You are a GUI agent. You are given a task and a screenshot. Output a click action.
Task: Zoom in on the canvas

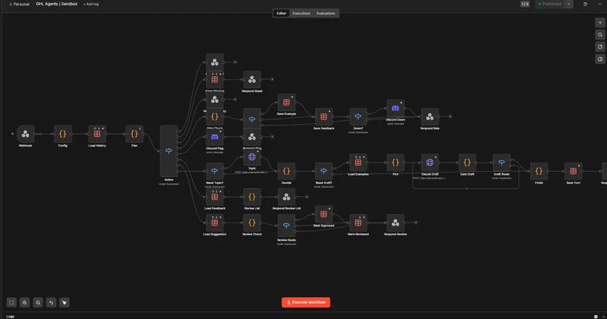pyautogui.click(x=25, y=302)
